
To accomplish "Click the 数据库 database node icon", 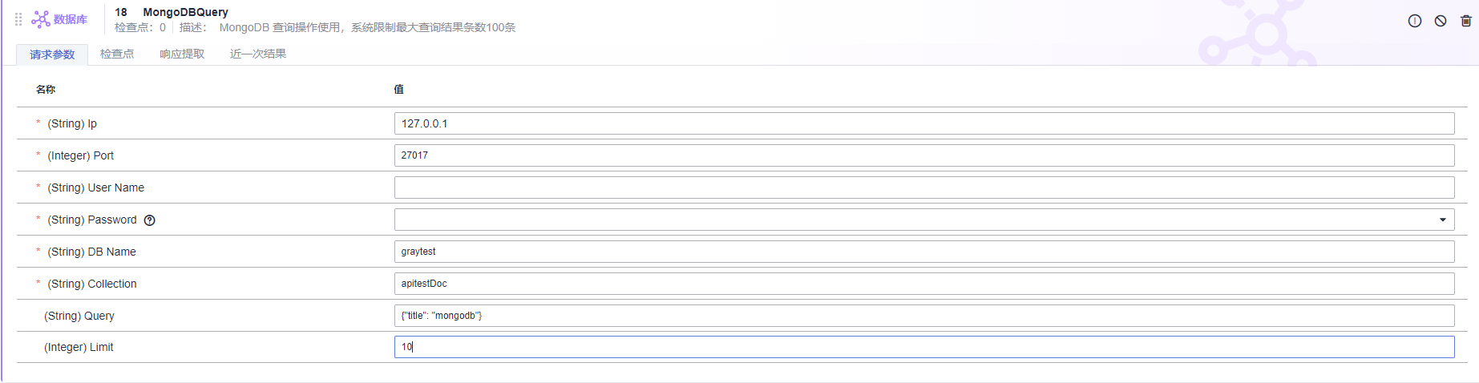I will point(41,19).
